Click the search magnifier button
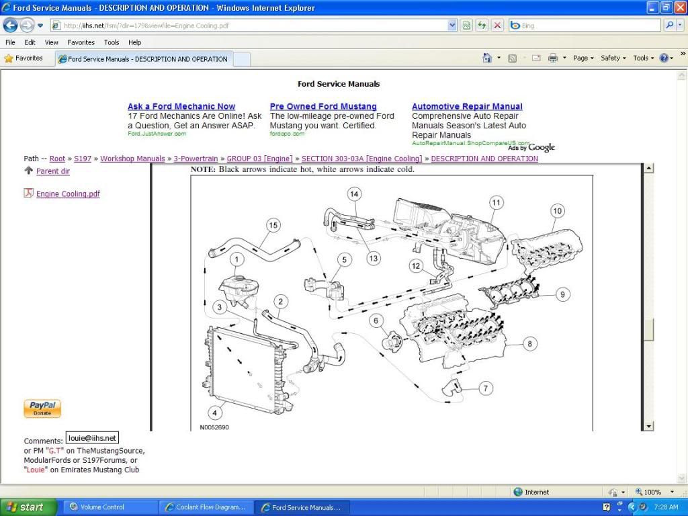Screen dimensions: 688x516 coord(669,26)
